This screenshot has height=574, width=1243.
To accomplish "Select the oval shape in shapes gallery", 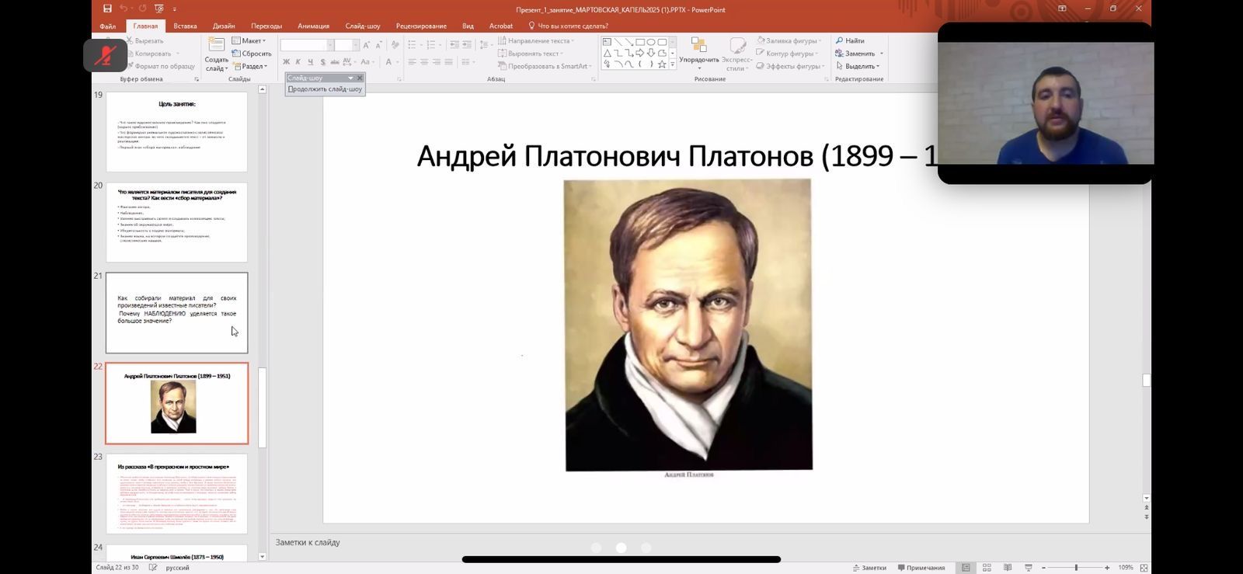I will coord(651,42).
